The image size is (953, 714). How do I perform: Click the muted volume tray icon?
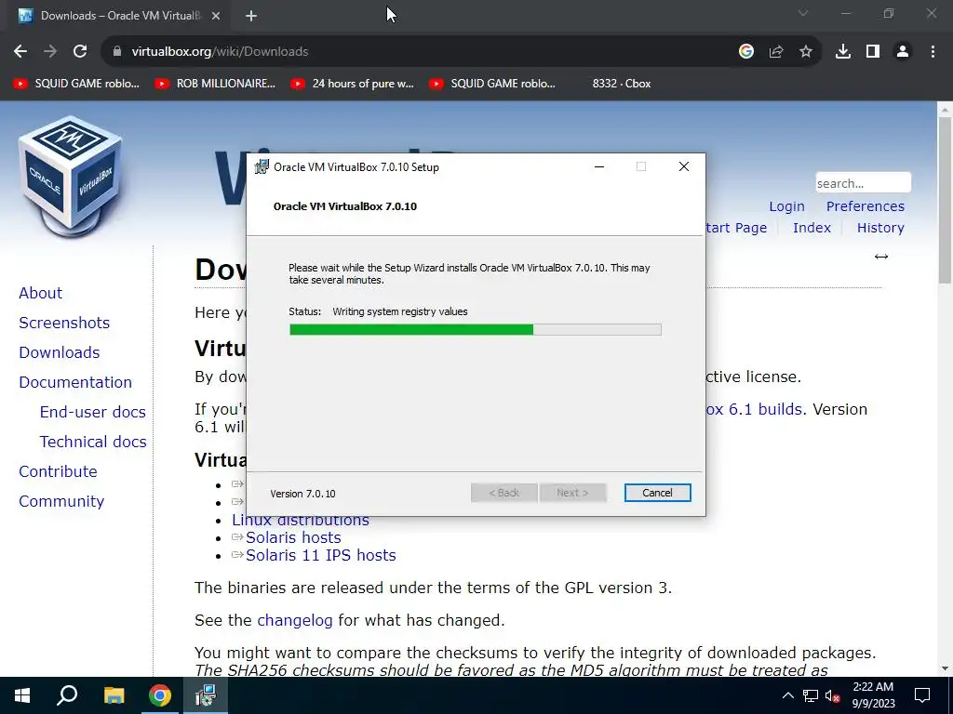click(833, 695)
